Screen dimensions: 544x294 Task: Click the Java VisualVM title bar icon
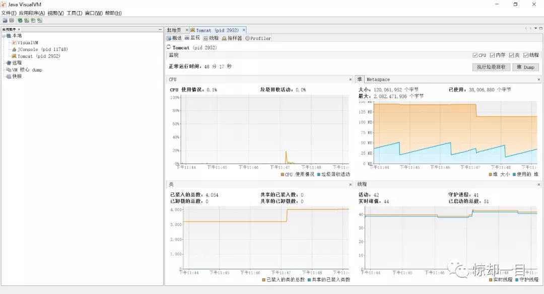click(x=4, y=5)
